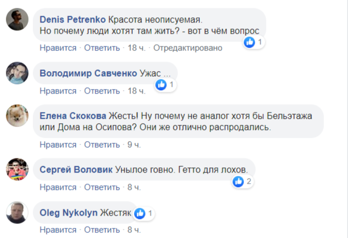
Task: Click 18 ч. timestamp on Denis Petrenko's comment
Action: [x=137, y=48]
